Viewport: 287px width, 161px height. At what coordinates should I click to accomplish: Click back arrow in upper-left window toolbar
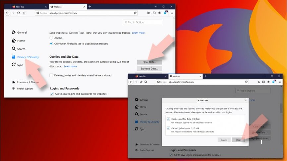(x=8, y=13)
